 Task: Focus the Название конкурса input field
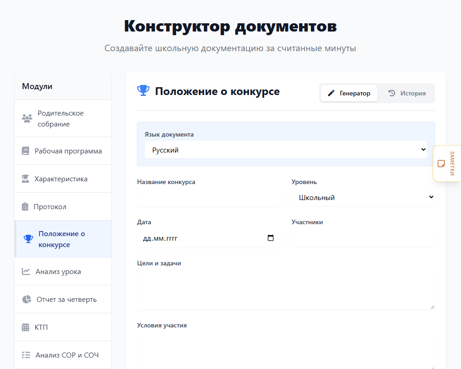click(x=209, y=197)
